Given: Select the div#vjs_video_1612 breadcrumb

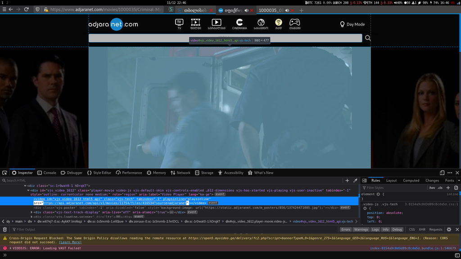Looking at the screenshot, I should click(256, 221).
